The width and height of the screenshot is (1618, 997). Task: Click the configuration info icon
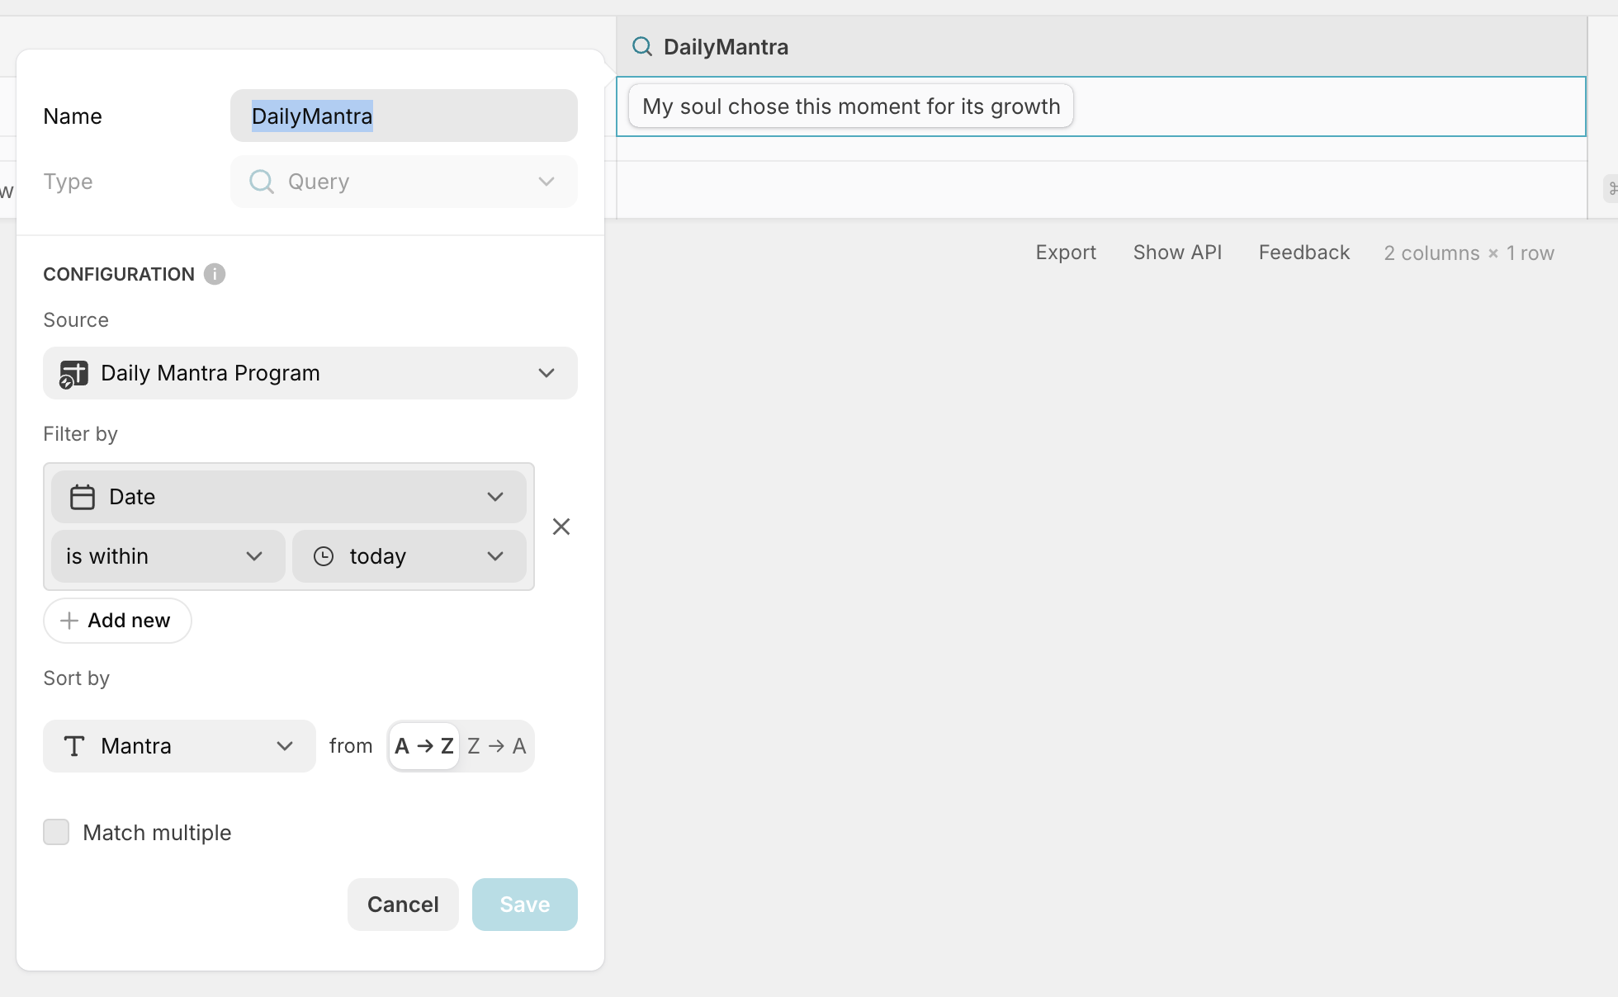215,274
